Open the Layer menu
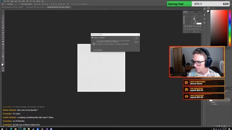This screenshot has width=232, height=130. pyautogui.click(x=16, y=1)
